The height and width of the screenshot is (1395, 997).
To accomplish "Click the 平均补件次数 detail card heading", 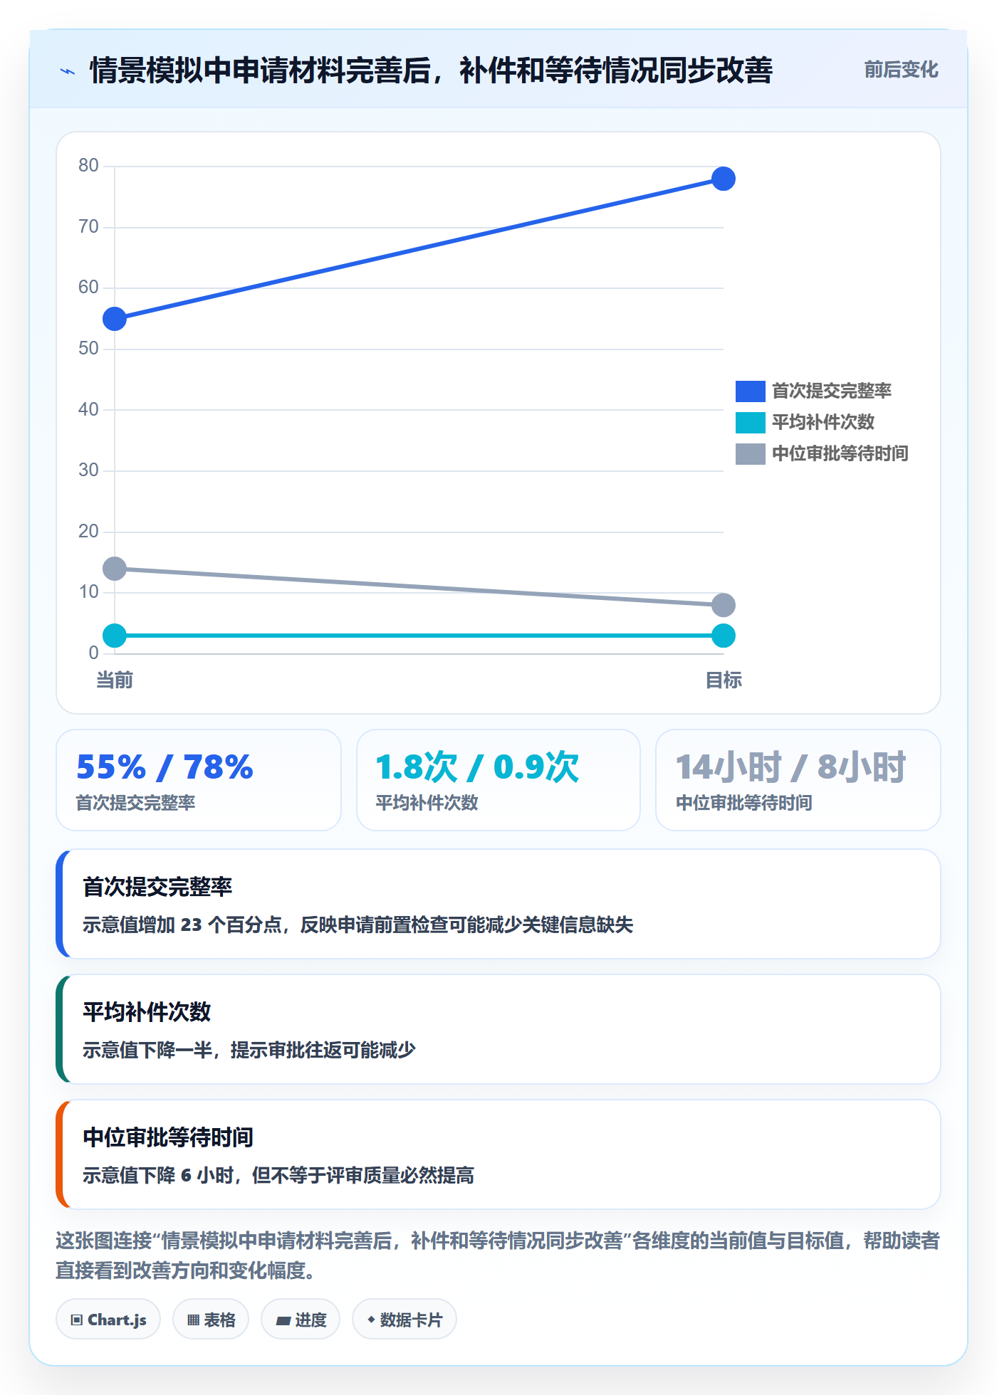I will 147,1012.
